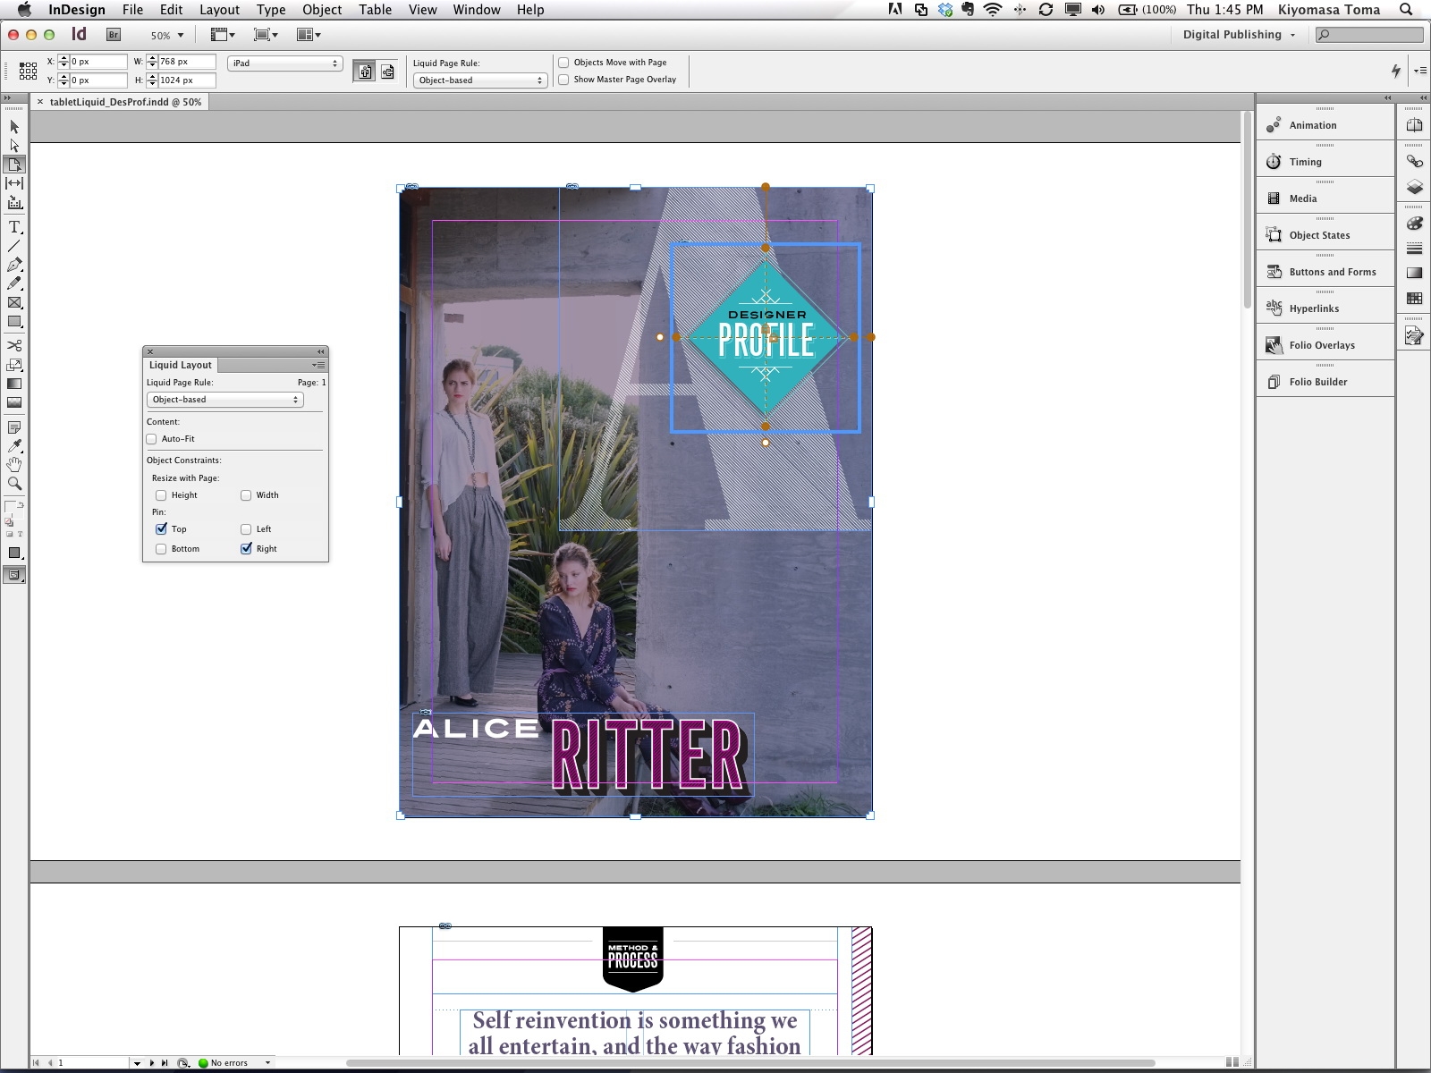Open the Layout menu
This screenshot has height=1073, width=1431.
pyautogui.click(x=219, y=10)
